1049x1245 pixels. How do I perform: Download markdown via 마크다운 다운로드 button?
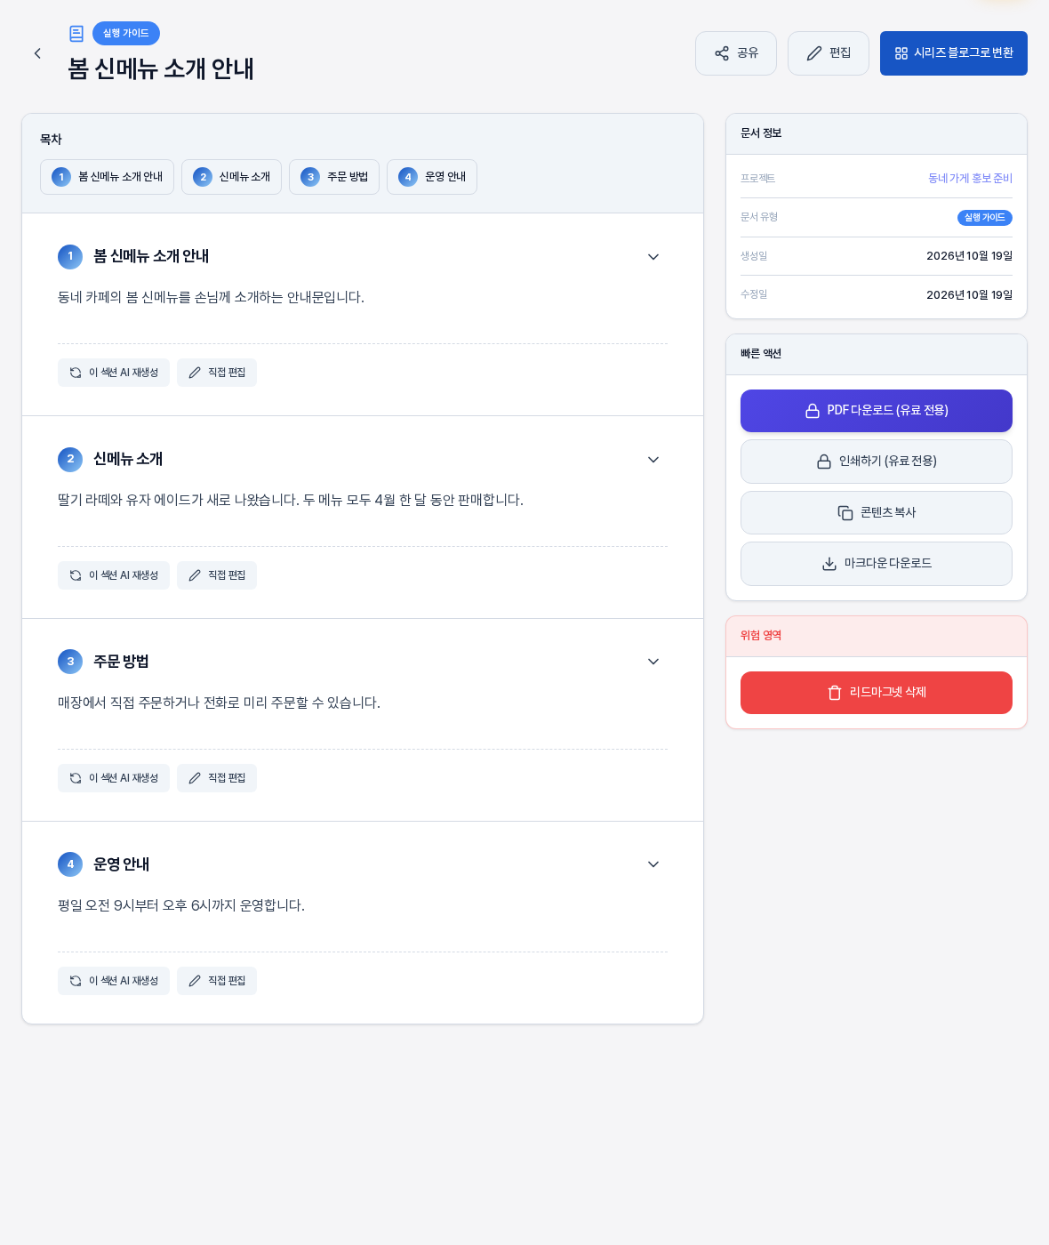(x=877, y=564)
